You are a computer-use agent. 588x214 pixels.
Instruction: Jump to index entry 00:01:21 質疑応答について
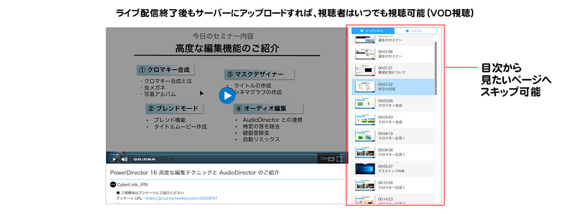pos(393,70)
